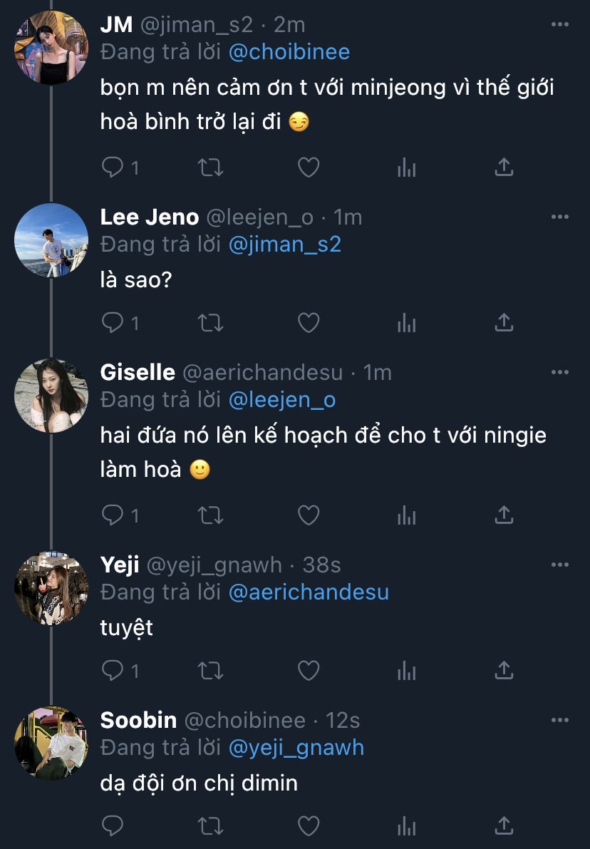Open Lee Jeno's profile name
Viewport: 590px width, 849px height.
tap(149, 217)
